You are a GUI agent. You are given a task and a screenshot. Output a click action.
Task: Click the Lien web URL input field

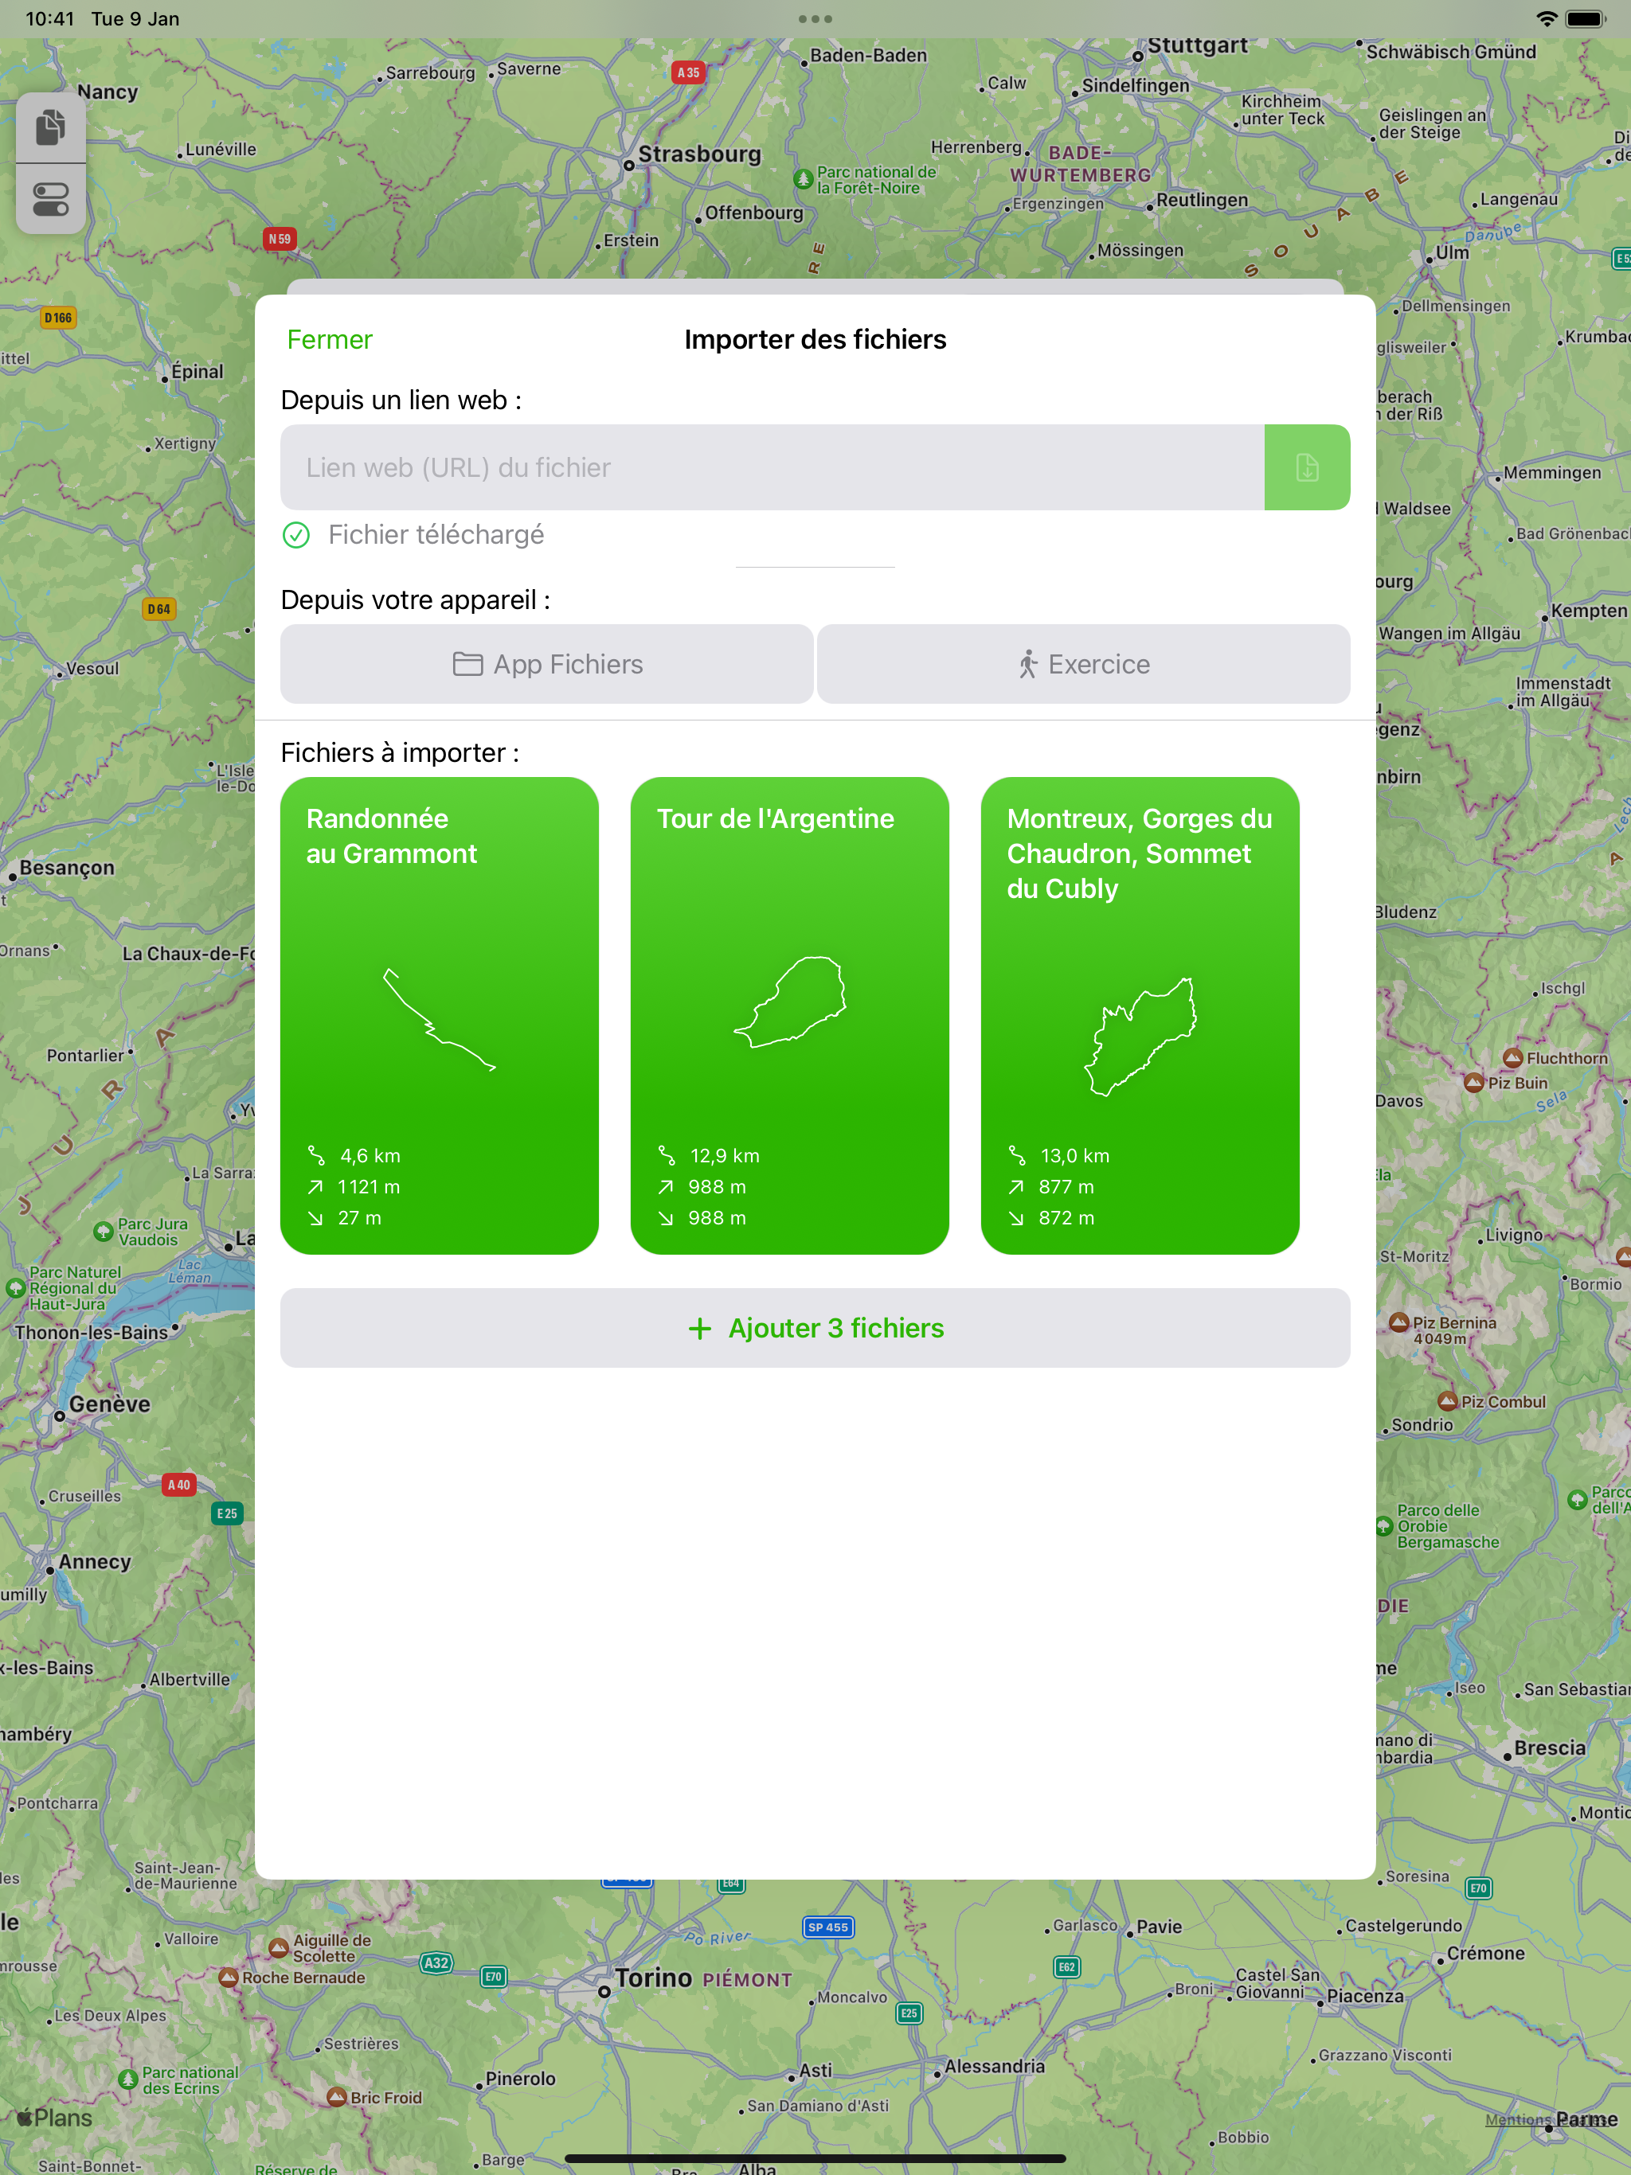tap(772, 467)
